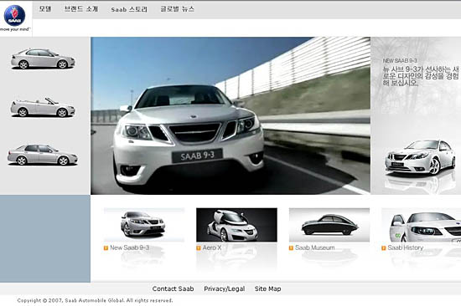Open the Contact Saab link
461x306 pixels.
coord(173,288)
